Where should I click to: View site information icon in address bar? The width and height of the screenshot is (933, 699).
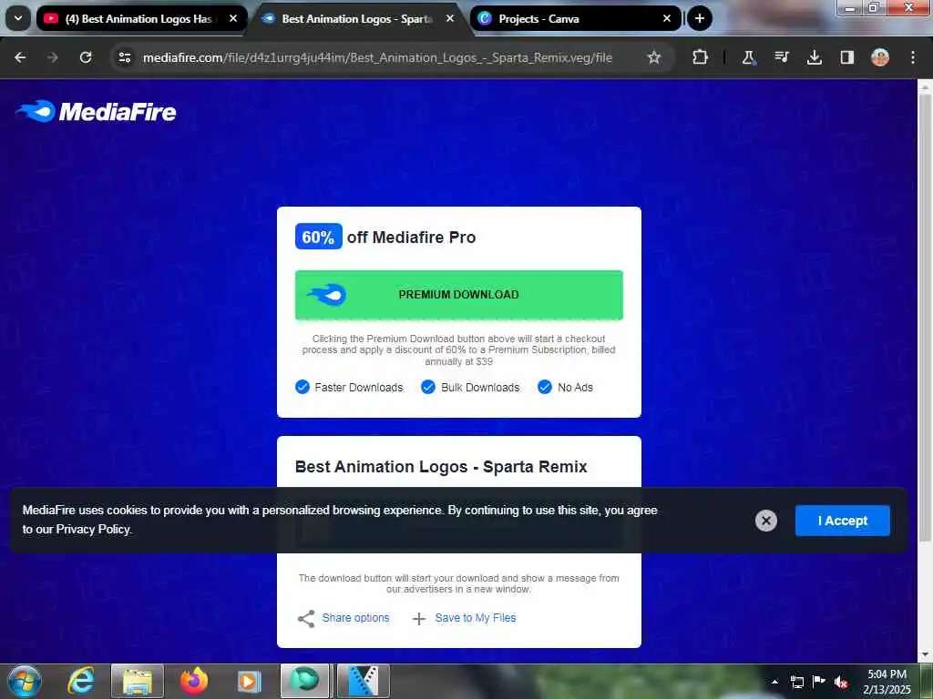pos(124,57)
